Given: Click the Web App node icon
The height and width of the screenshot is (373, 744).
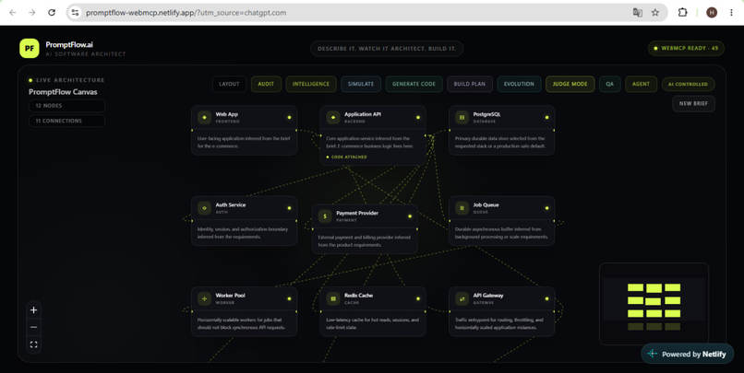Looking at the screenshot, I should click(x=205, y=117).
